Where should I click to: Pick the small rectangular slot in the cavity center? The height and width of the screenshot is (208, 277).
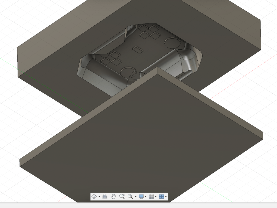coord(138,49)
